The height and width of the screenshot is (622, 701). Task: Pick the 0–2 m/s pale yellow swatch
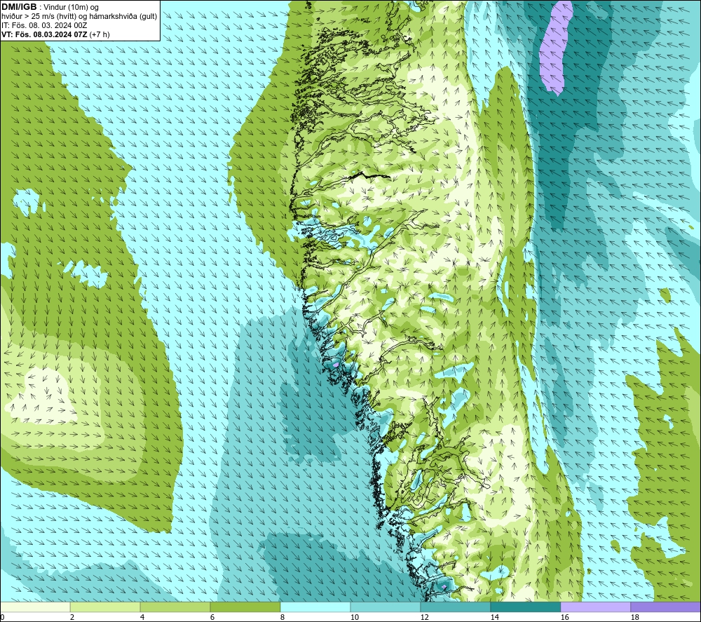coord(35,607)
